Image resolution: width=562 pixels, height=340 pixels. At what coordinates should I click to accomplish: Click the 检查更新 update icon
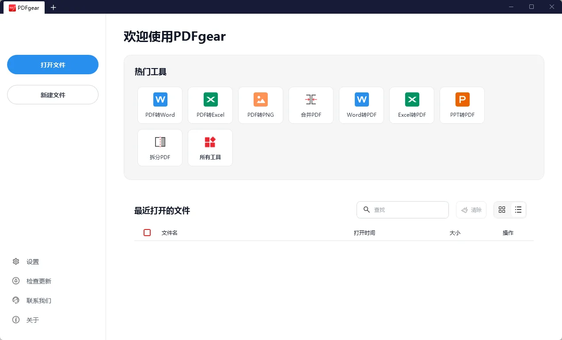click(16, 281)
